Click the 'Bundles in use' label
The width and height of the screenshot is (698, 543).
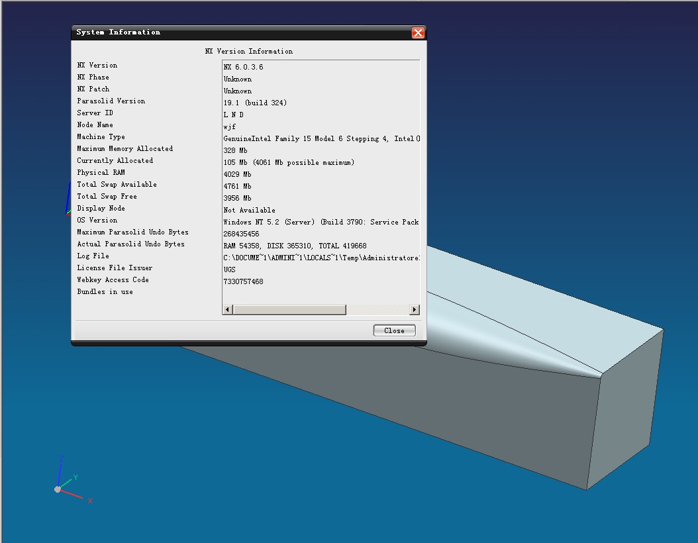(105, 292)
